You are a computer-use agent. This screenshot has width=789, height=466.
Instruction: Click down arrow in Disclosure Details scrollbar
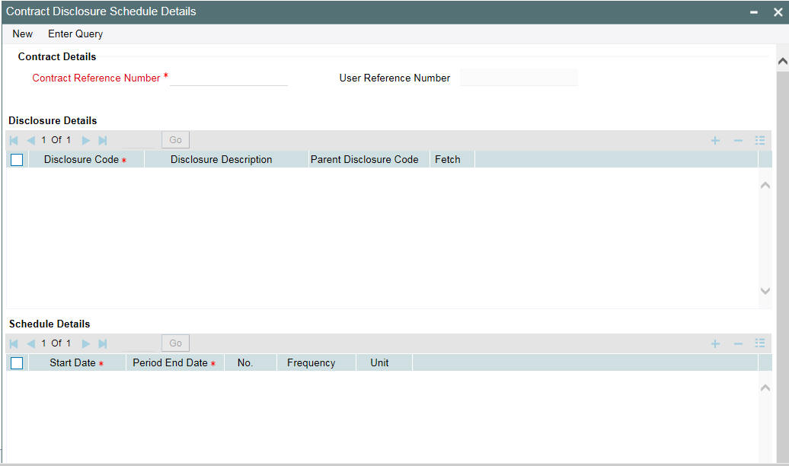click(x=765, y=291)
